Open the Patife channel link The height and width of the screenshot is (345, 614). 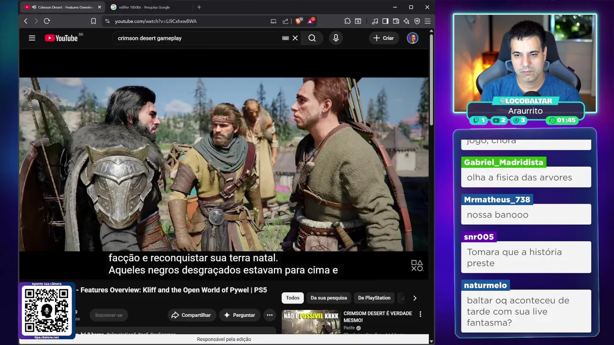(349, 328)
